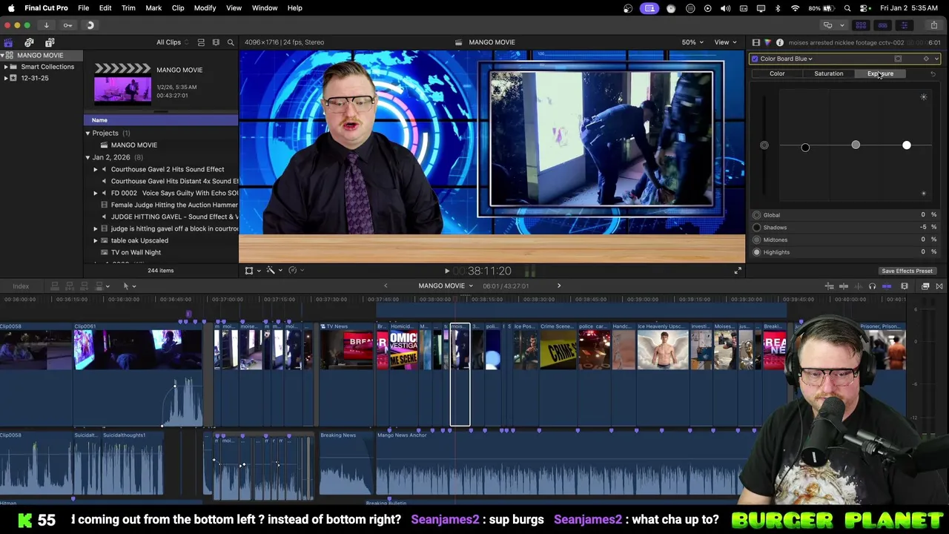Open the Color Board Blue correction dropdown

pos(786,59)
